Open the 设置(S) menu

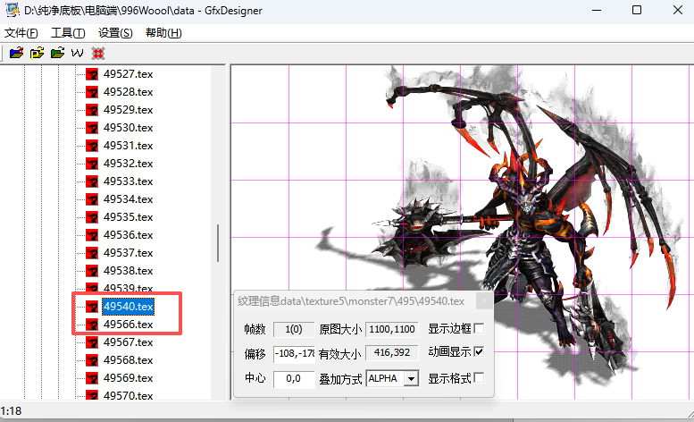point(115,33)
